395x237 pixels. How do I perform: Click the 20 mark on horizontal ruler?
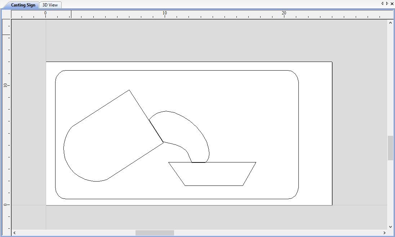(x=284, y=13)
